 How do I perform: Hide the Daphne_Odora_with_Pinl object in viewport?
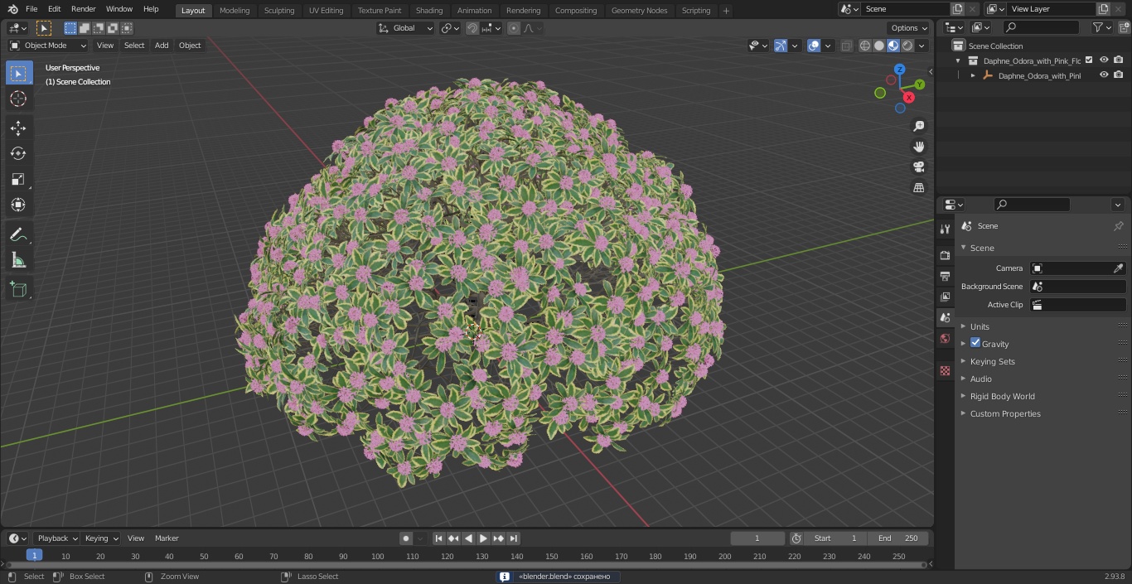tap(1104, 75)
